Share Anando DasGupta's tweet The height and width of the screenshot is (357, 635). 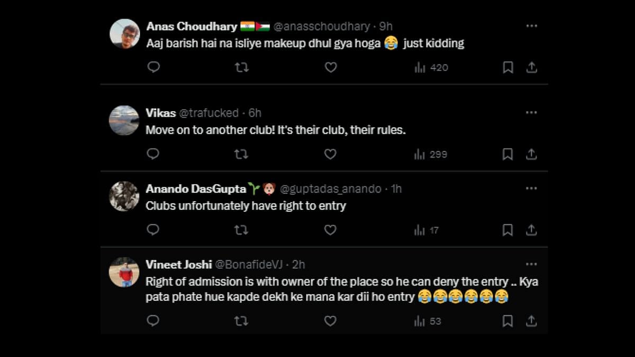(x=531, y=230)
